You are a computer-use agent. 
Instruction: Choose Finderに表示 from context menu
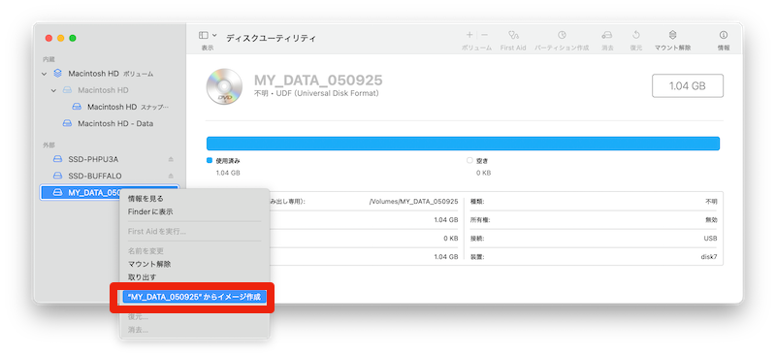[150, 211]
